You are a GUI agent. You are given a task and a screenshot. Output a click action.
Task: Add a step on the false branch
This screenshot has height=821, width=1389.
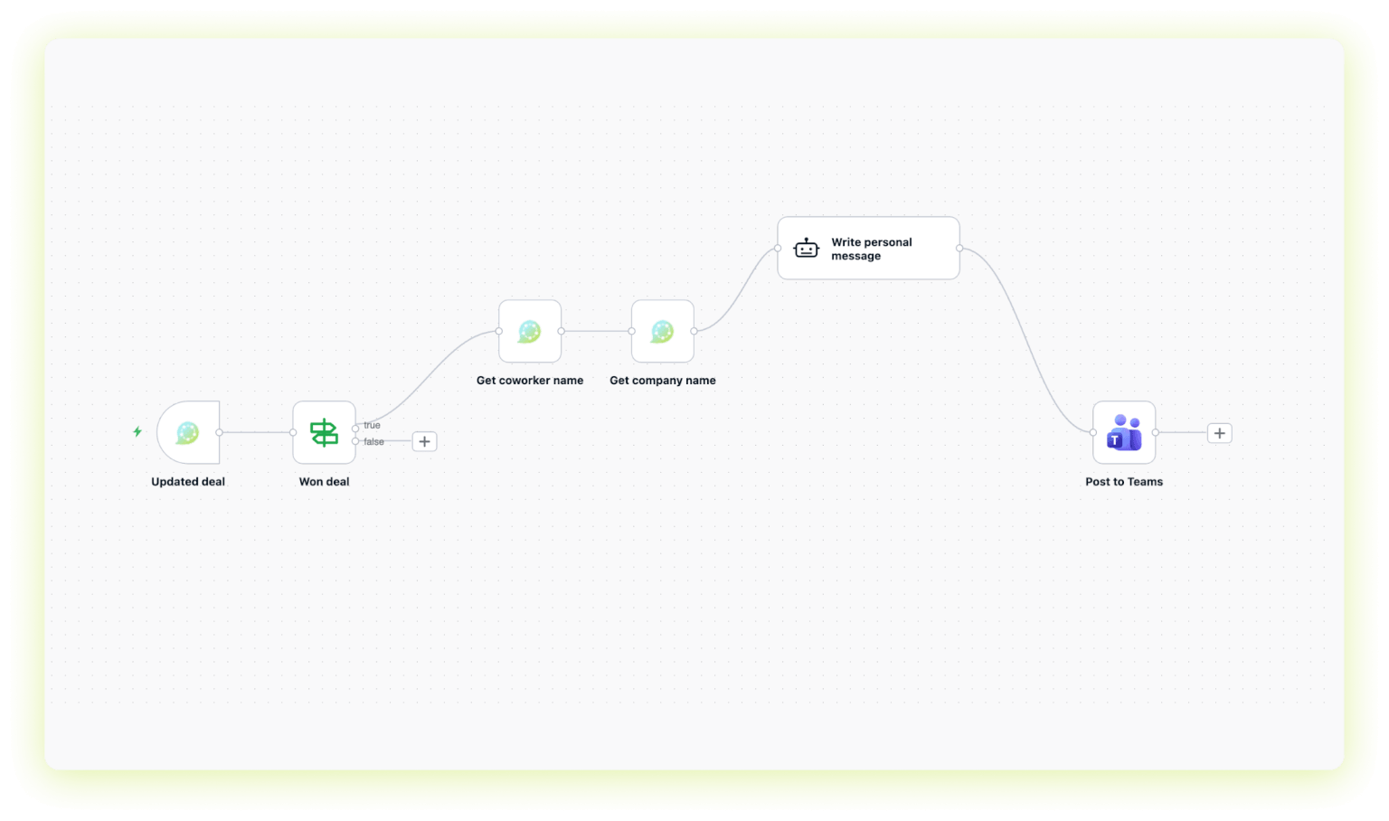(x=424, y=441)
